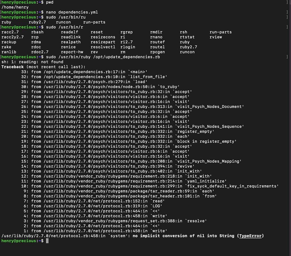Select 'no implicit conversion of nil into String'
The width and height of the screenshot is (291, 256).
point(183,236)
